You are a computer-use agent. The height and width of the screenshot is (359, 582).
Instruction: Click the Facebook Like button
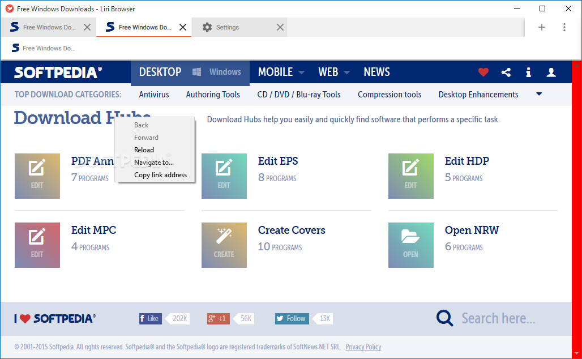[x=151, y=319]
